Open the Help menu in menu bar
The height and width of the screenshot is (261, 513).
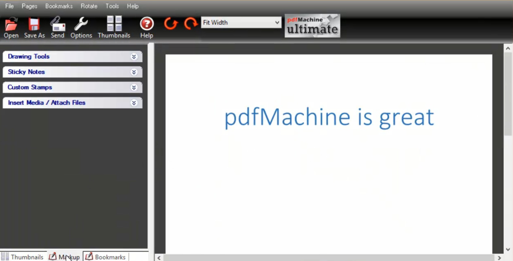click(x=133, y=6)
